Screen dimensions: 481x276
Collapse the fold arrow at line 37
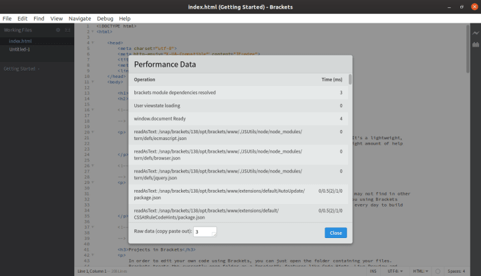click(x=93, y=227)
